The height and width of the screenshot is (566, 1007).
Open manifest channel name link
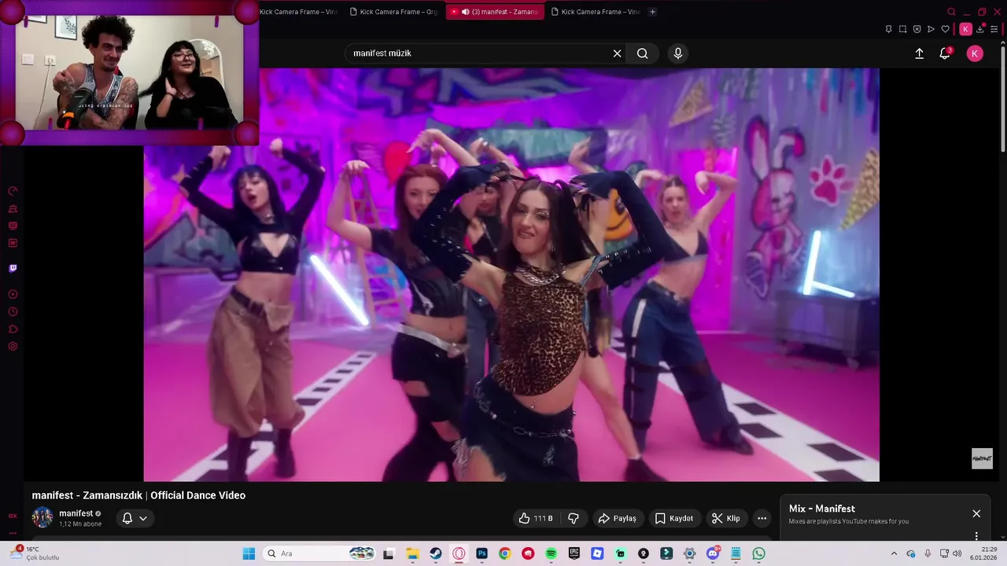(76, 513)
